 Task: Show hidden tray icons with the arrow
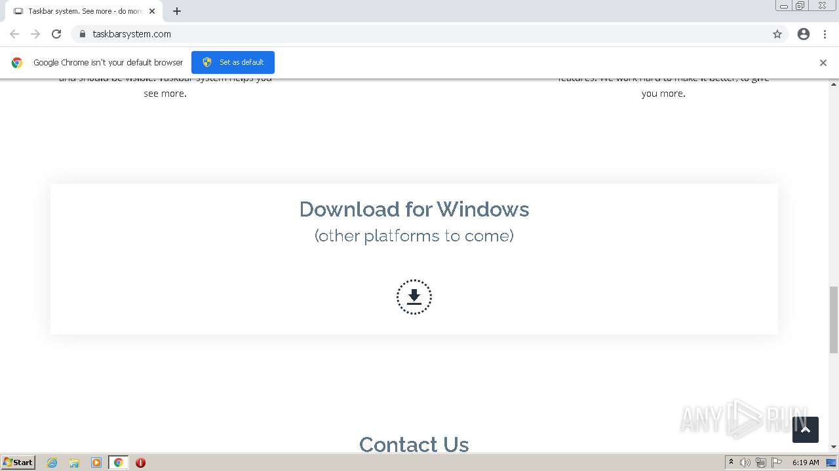tap(731, 462)
